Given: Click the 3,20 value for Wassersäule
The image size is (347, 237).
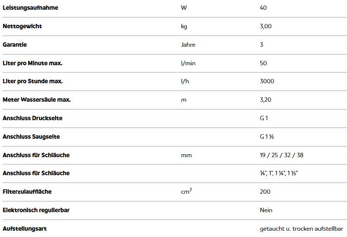Looking at the screenshot, I should tap(265, 100).
